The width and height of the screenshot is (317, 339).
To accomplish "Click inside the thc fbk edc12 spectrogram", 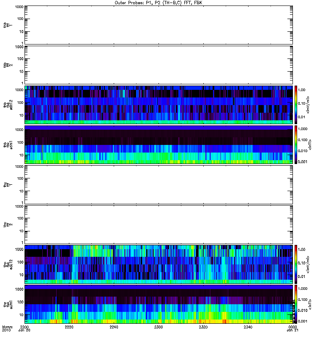I will tap(158, 264).
